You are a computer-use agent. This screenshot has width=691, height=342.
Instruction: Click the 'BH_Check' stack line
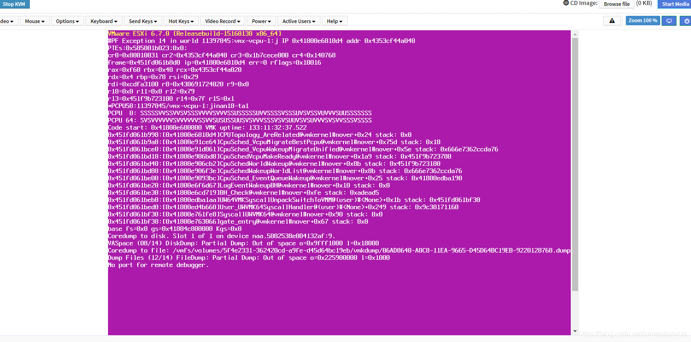(x=243, y=193)
